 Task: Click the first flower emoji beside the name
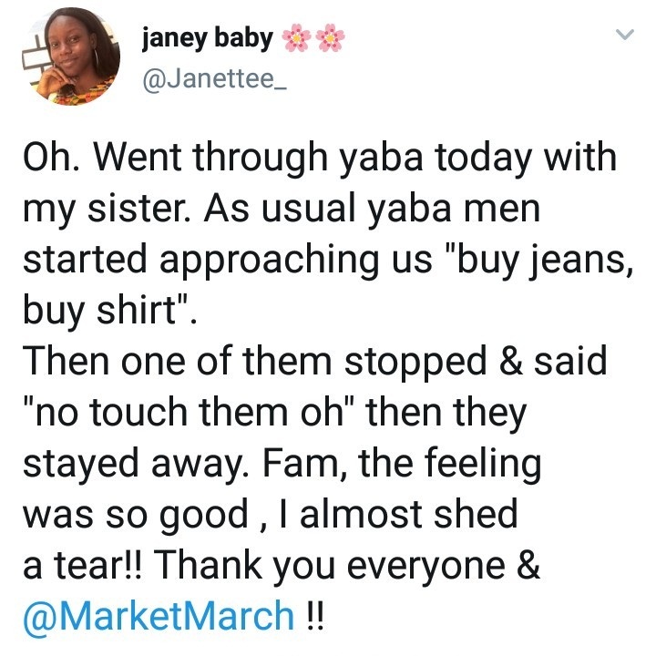299,37
